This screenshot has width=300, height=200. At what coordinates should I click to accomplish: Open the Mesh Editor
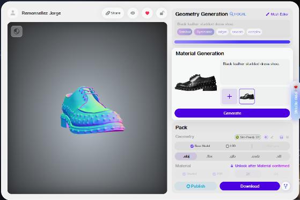277,14
